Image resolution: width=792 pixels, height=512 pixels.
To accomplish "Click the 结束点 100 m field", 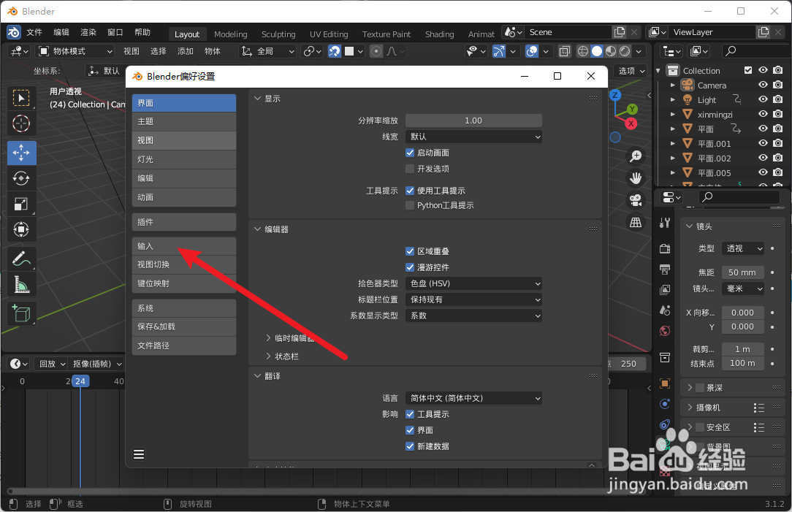I will (x=742, y=363).
